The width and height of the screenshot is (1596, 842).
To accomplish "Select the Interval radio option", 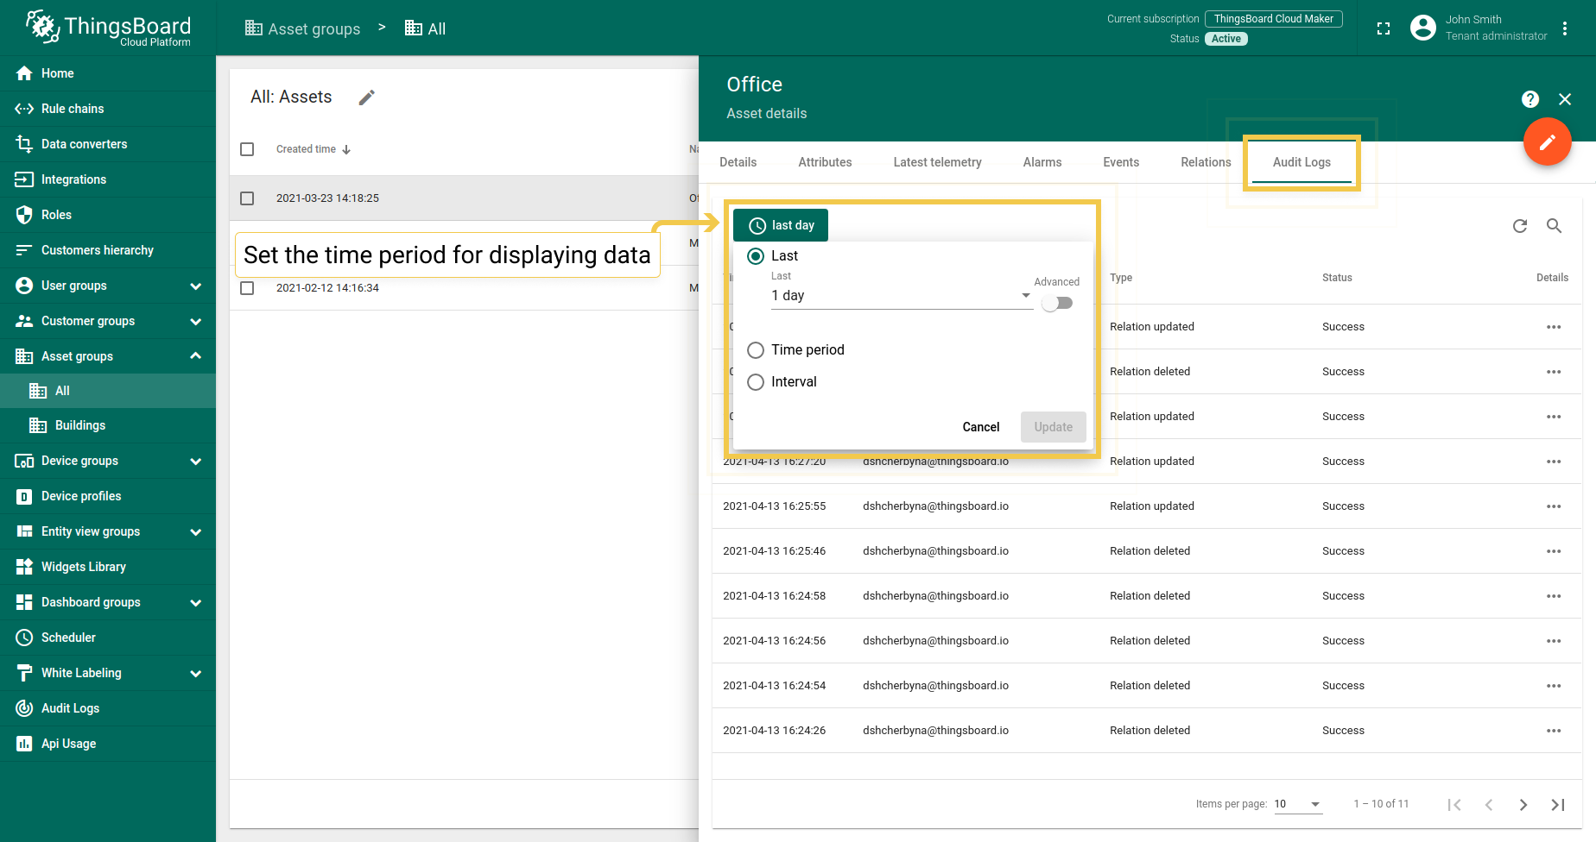I will click(x=756, y=382).
